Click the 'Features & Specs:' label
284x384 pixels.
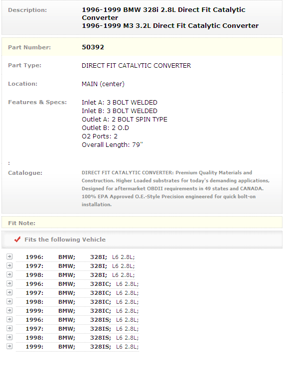(x=37, y=102)
